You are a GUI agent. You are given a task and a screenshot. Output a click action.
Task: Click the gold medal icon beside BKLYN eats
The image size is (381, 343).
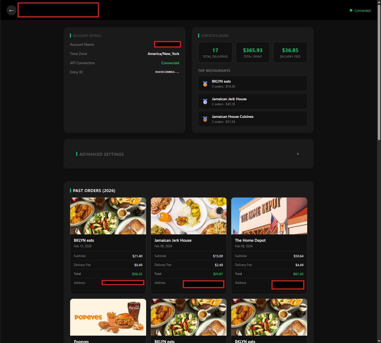coord(205,84)
